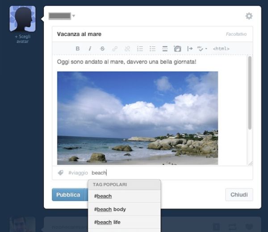The image size is (268, 232).
Task: Open post settings gear
Action: pyautogui.click(x=249, y=16)
